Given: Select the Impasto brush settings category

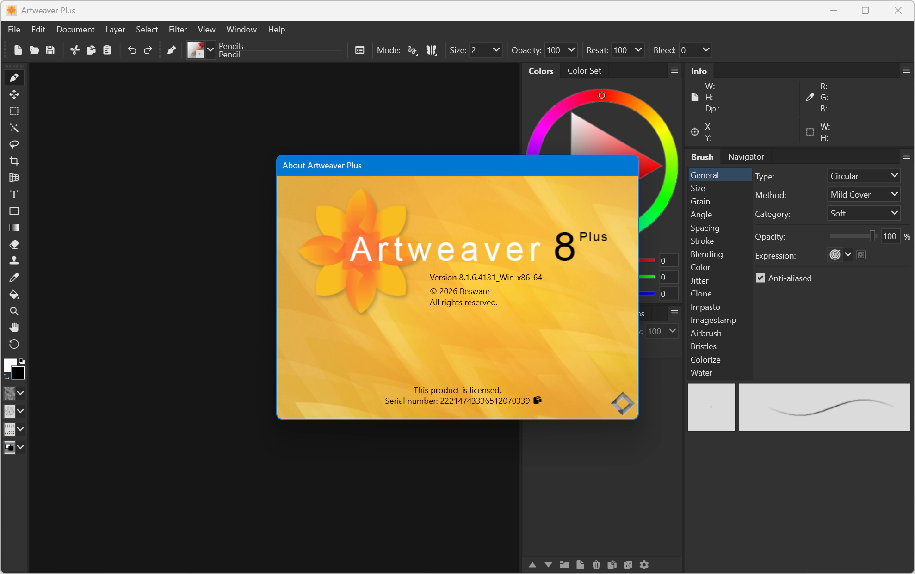Looking at the screenshot, I should (x=719, y=307).
